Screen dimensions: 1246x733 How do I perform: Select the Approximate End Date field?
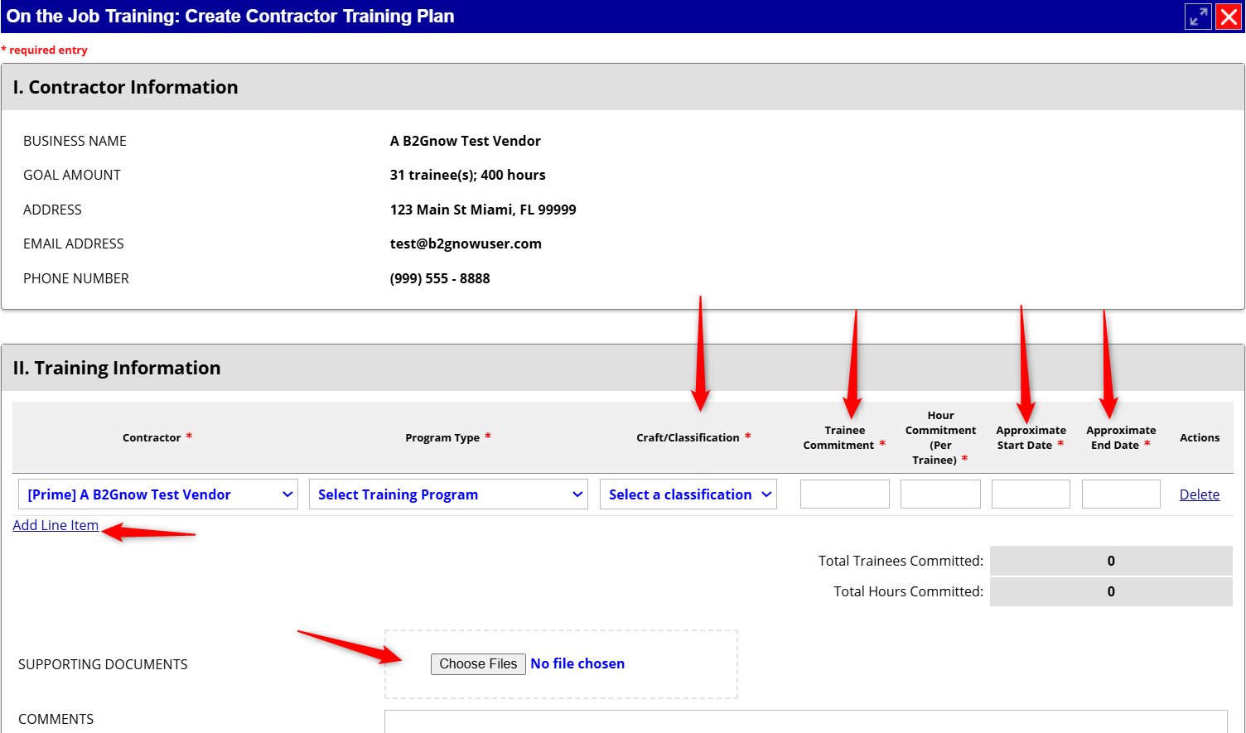coord(1121,494)
